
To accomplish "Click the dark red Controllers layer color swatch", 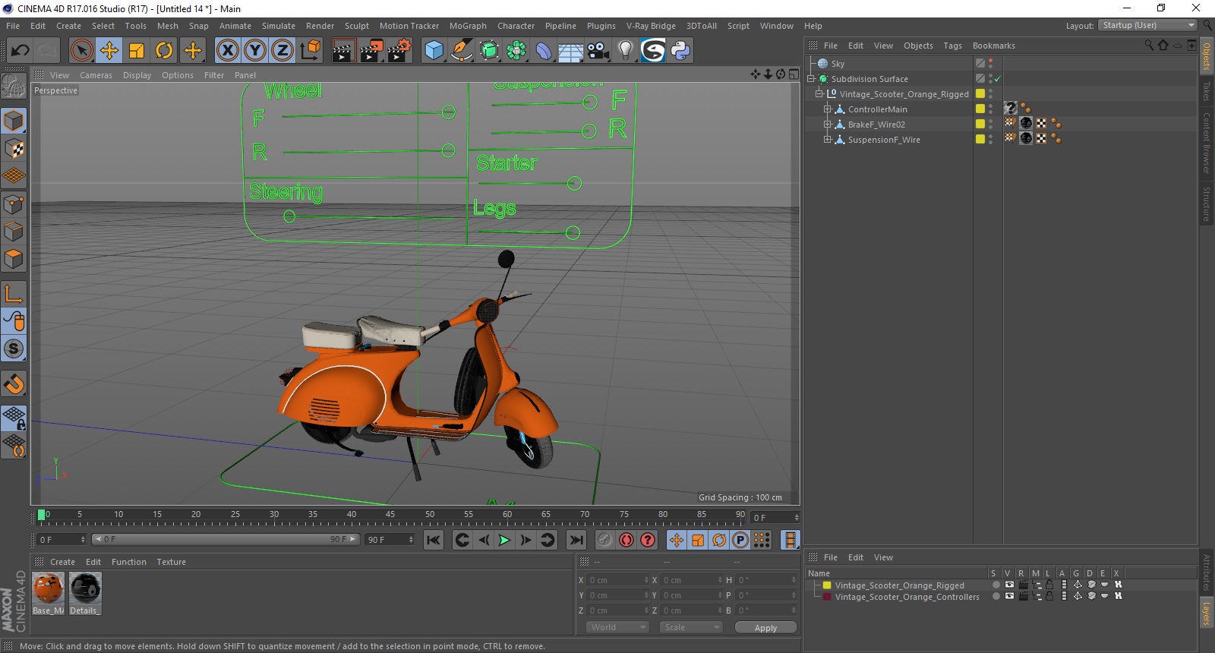I will pyautogui.click(x=827, y=597).
